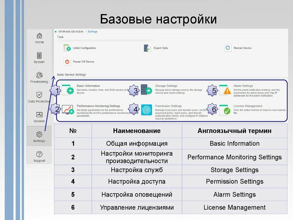The width and height of the screenshot is (293, 220).
Task: Open the Home icon in the sidebar
Action: tap(39, 36)
